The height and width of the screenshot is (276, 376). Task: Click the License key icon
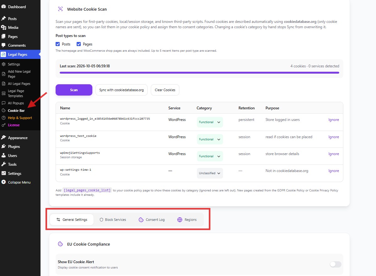[x=3, y=125]
